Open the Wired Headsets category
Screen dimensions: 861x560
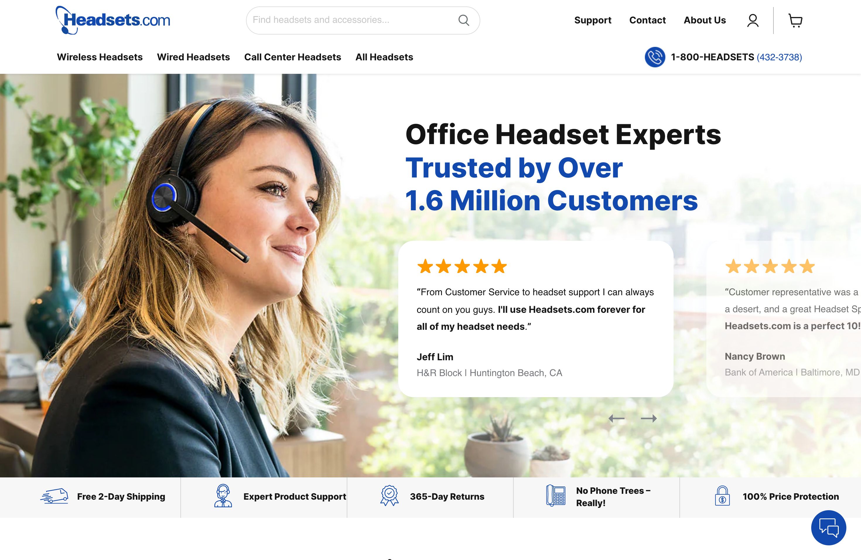tap(194, 57)
